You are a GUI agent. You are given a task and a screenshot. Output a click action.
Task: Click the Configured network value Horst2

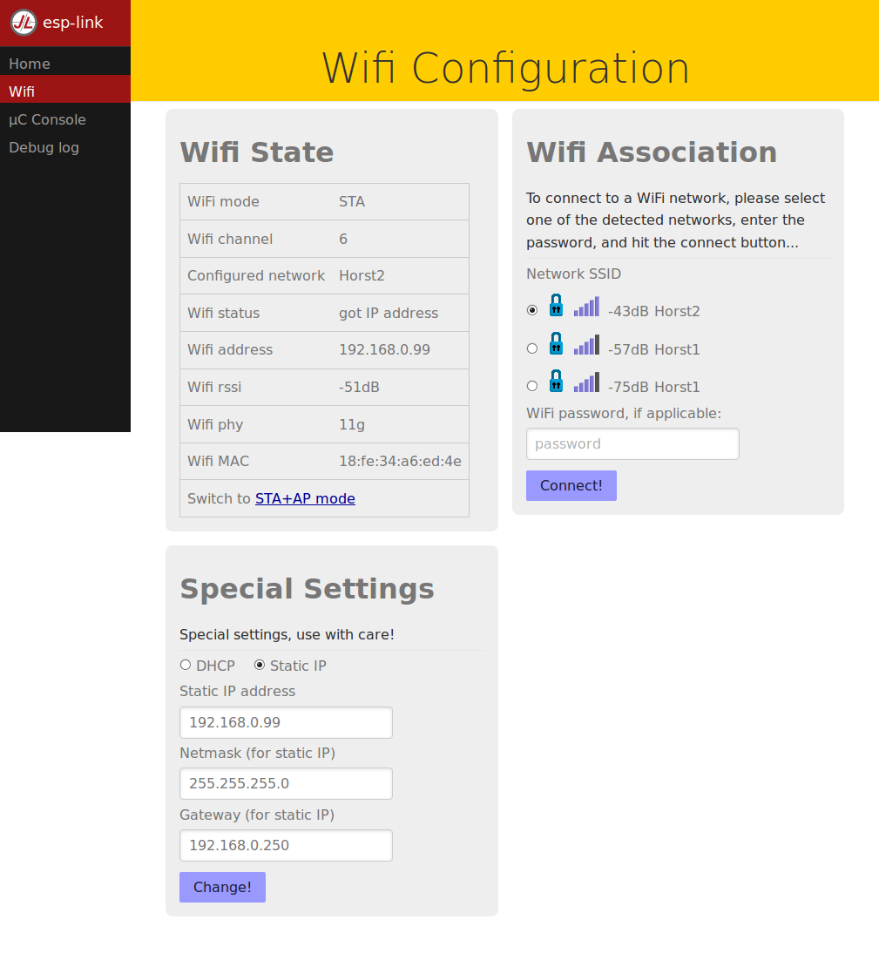362,275
